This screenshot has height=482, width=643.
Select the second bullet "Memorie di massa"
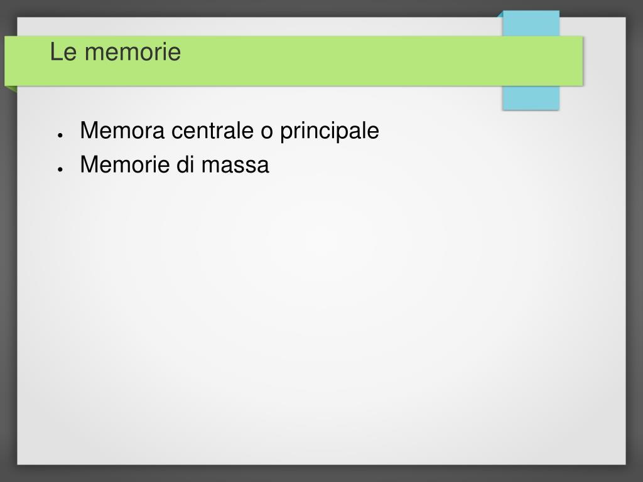click(174, 165)
